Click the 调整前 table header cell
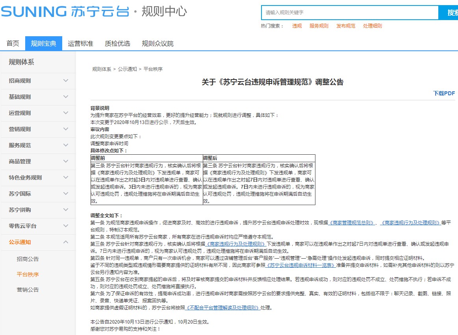Image resolution: width=458 pixels, height=335 pixels. pos(146,158)
